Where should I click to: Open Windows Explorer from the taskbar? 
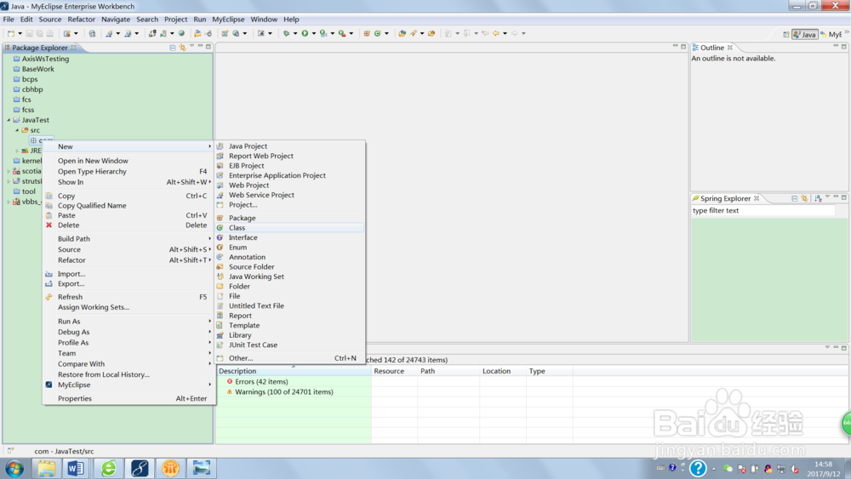(x=47, y=468)
